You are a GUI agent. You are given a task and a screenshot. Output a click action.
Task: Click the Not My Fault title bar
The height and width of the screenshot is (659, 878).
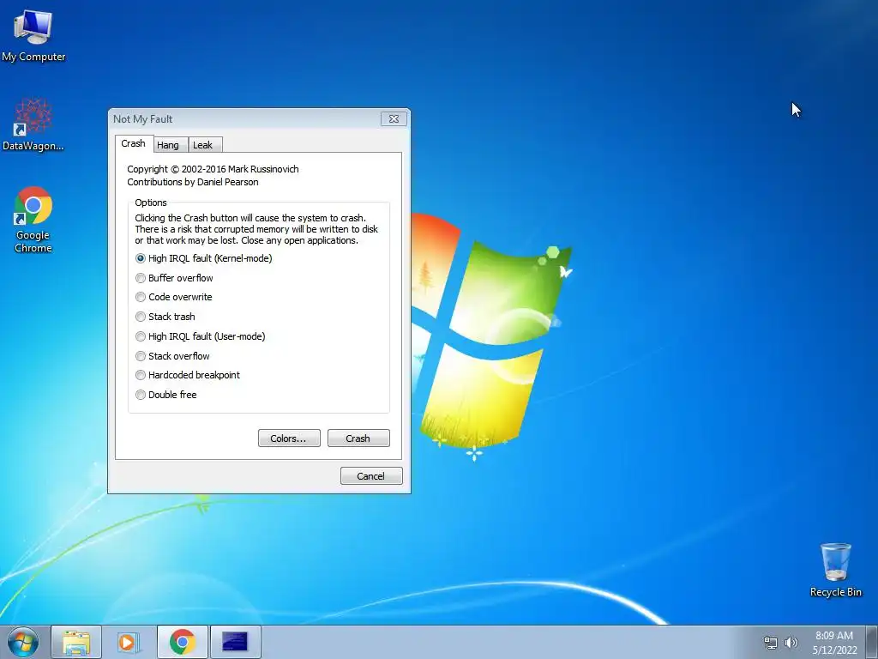point(246,118)
